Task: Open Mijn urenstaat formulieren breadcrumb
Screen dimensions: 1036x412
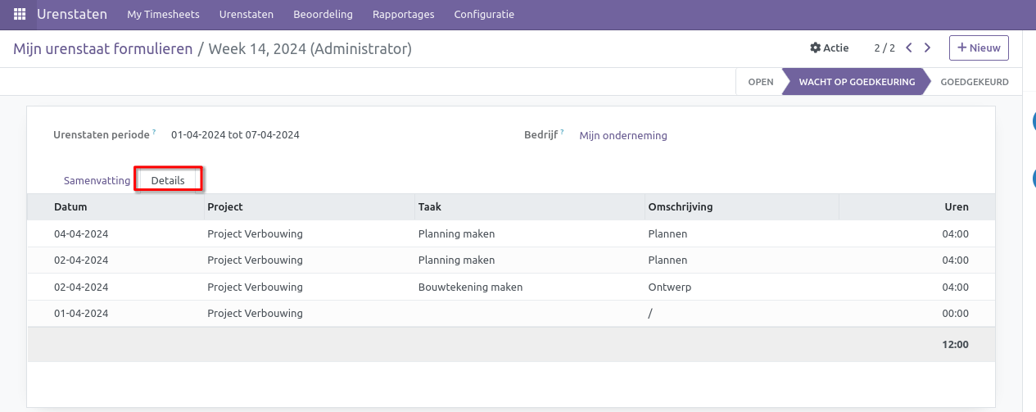Action: 102,49
